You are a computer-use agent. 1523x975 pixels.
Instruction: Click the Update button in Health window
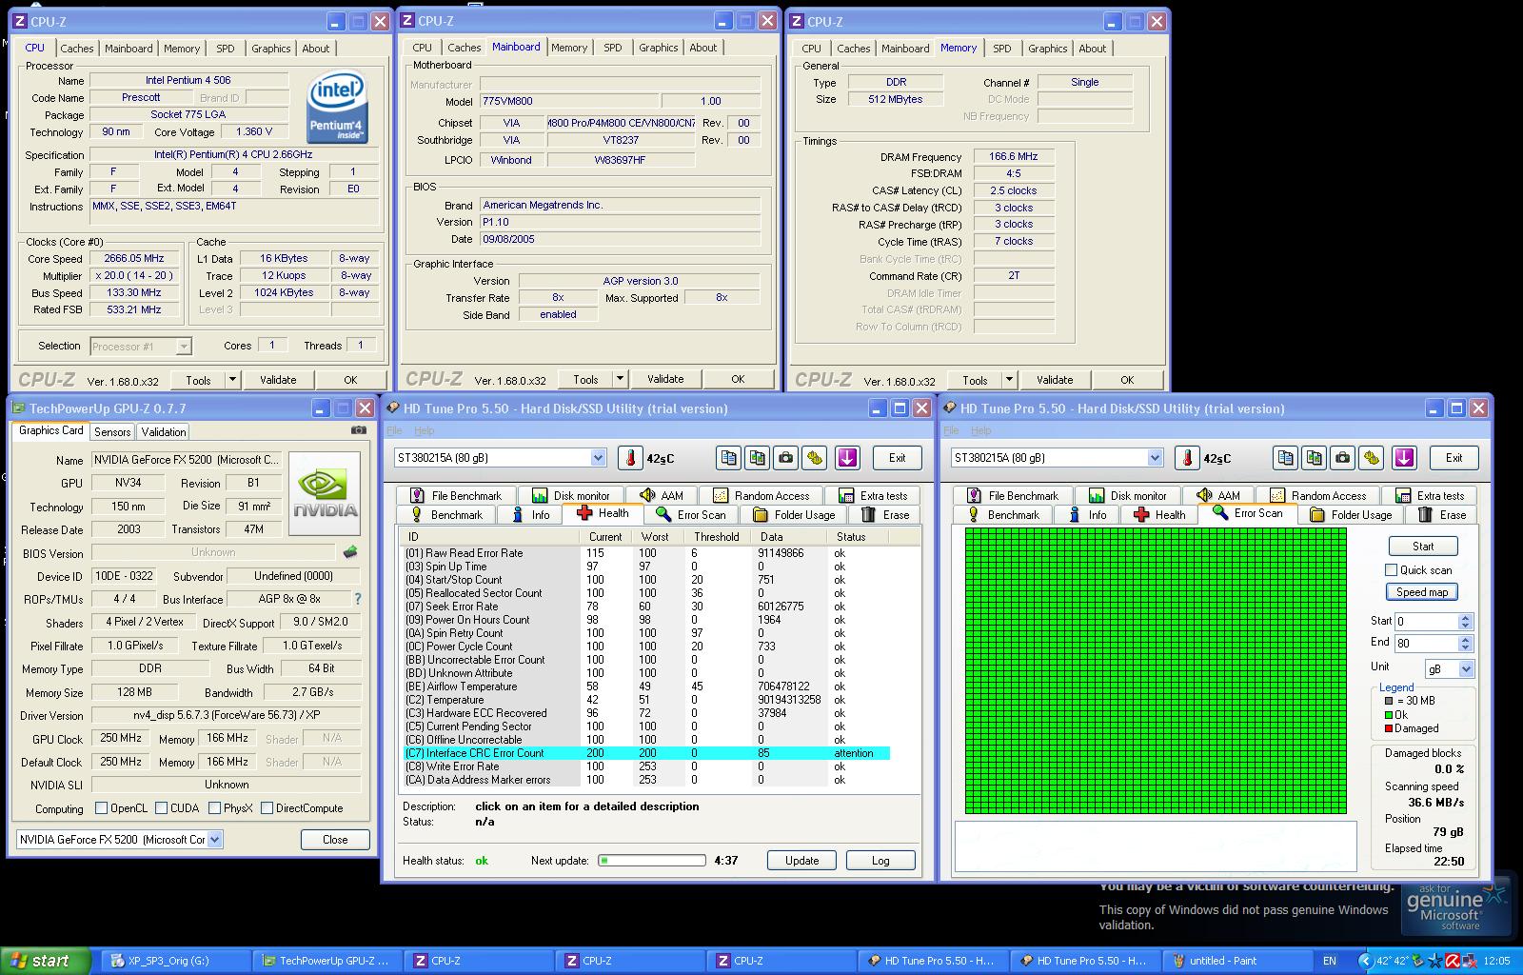click(801, 861)
